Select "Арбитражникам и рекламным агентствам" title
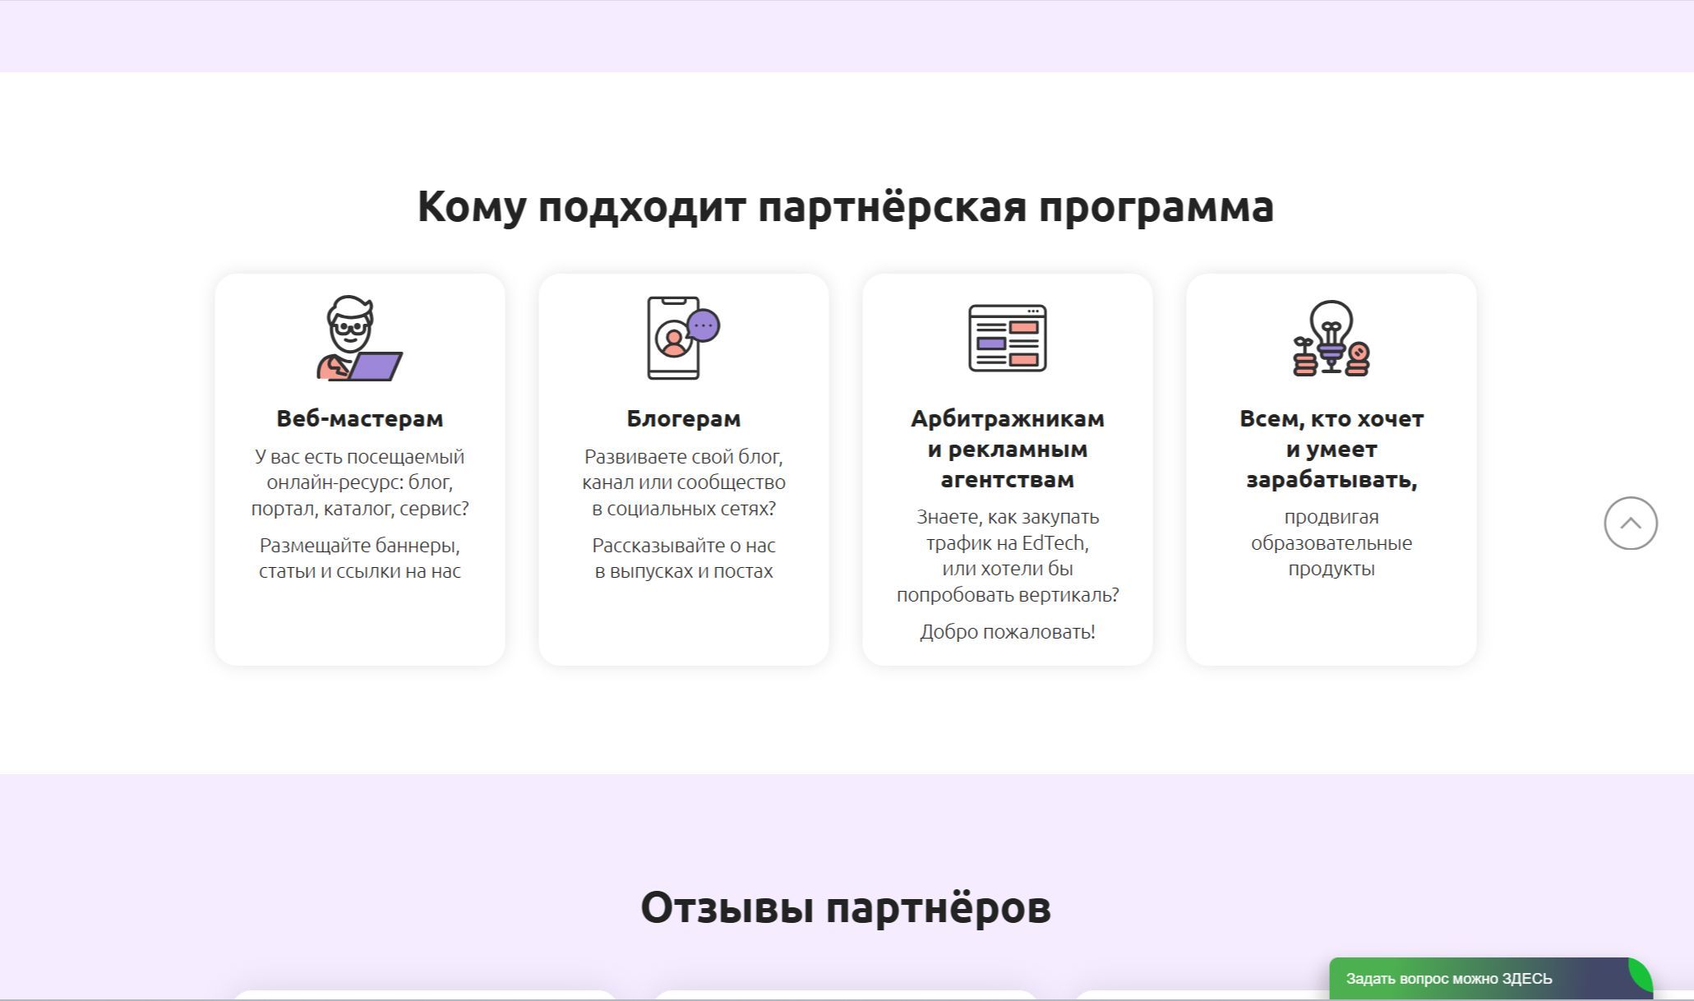 click(1007, 449)
